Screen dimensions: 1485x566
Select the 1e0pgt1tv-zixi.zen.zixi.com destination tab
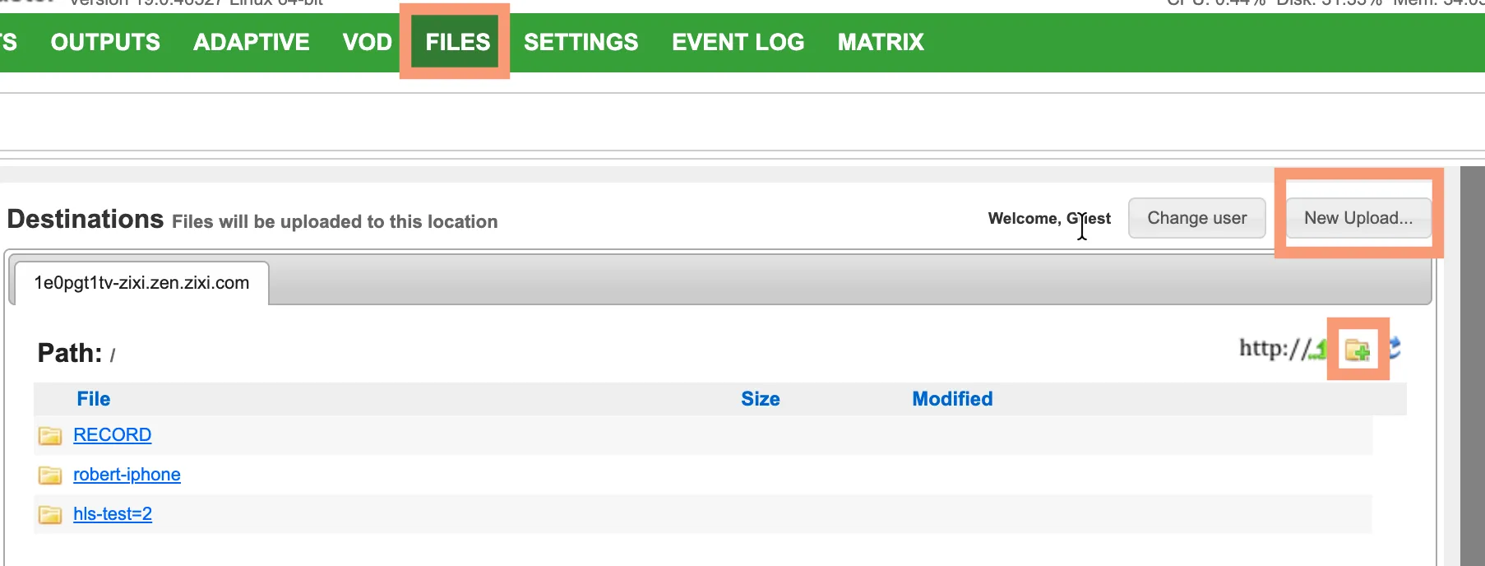141,283
